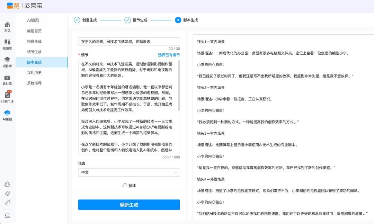
Task: Collapse the sidebar menu icon
Action: [x=7, y=216]
